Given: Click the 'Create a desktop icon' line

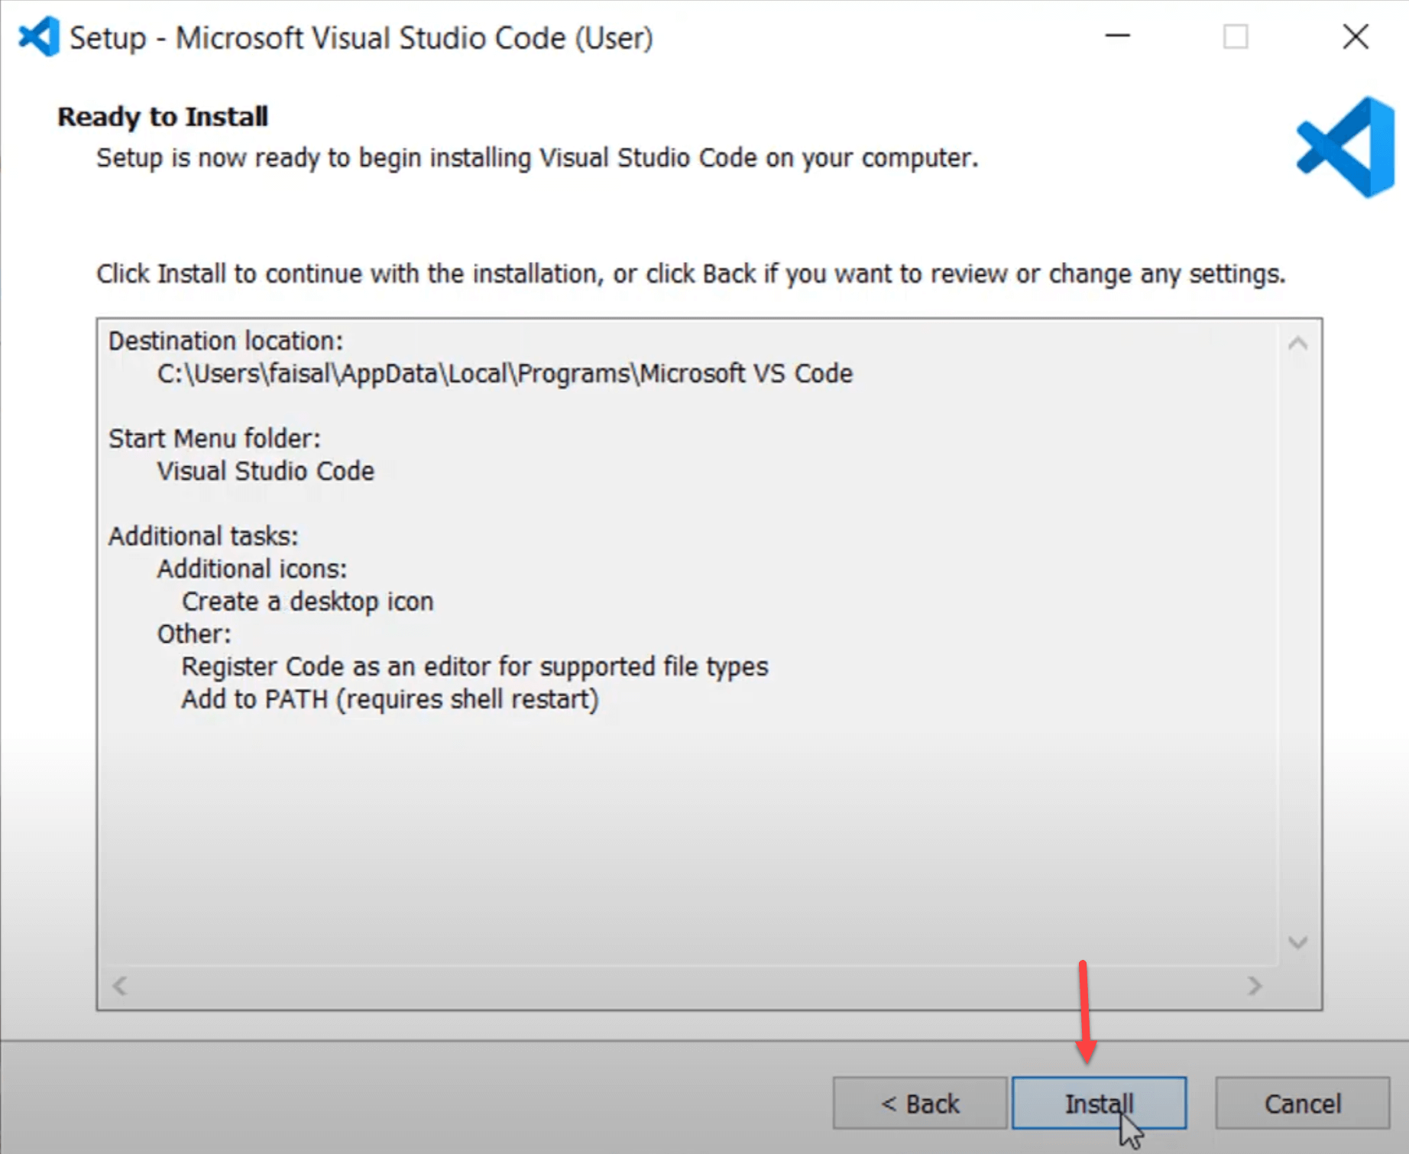Looking at the screenshot, I should tap(307, 601).
